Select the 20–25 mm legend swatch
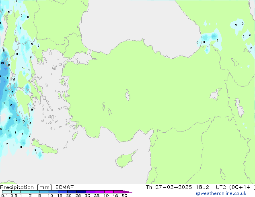The image size is (255, 197). click(x=72, y=192)
